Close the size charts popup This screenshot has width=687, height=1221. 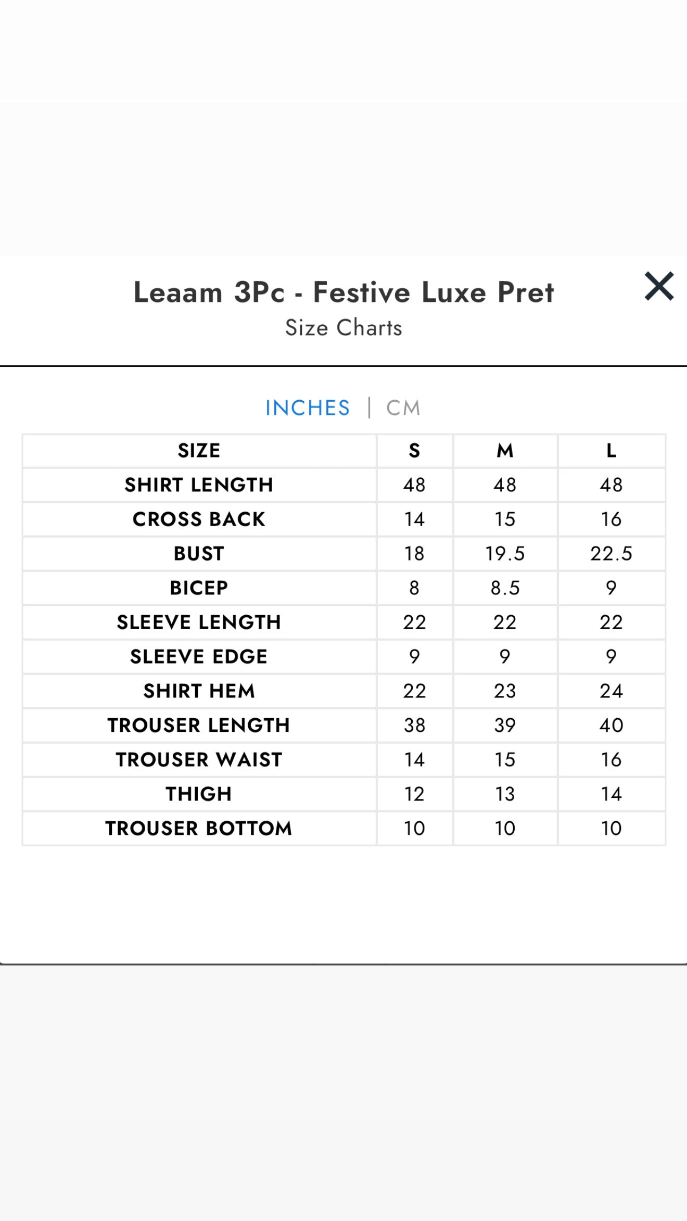click(659, 286)
